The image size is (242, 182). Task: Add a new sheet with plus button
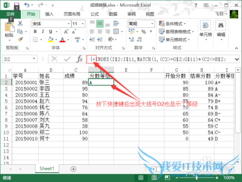click(x=74, y=169)
